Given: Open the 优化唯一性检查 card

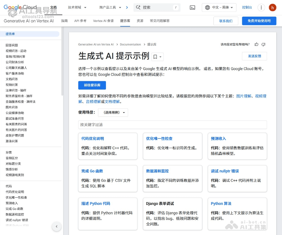Looking at the screenshot, I should [x=172, y=146].
